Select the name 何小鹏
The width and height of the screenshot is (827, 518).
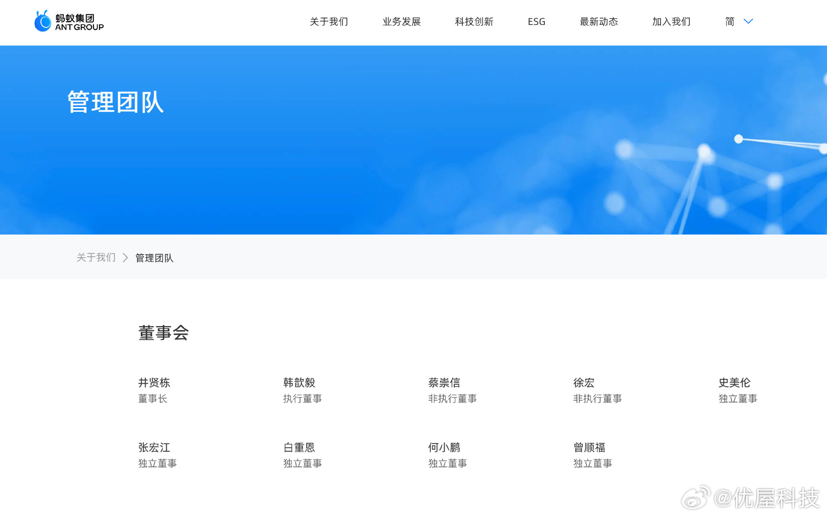[444, 447]
